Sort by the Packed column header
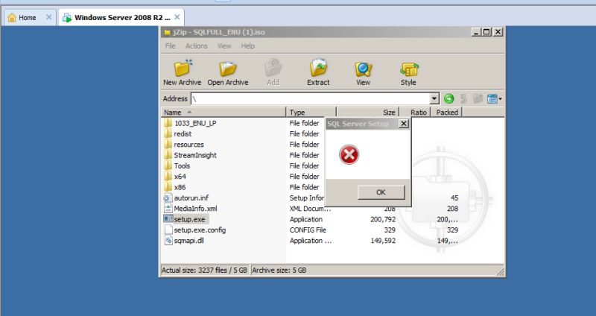 [x=446, y=113]
